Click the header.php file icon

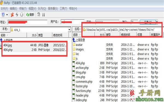pyautogui.click(x=74, y=95)
